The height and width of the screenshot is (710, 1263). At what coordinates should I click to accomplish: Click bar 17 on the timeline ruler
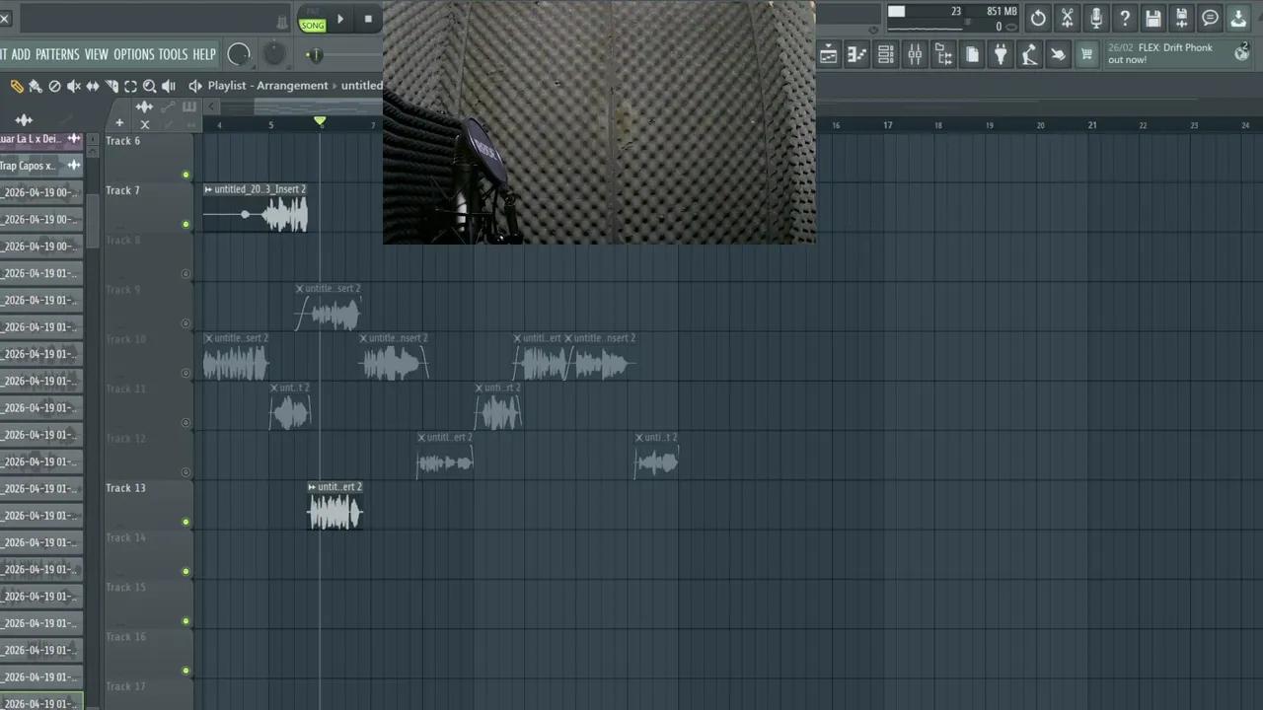tap(887, 125)
